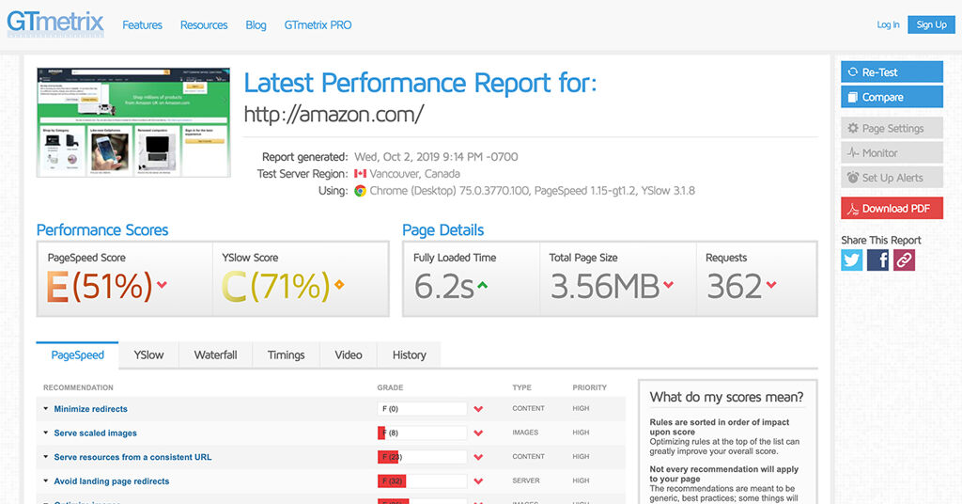Viewport: 962px width, 504px height.
Task: Open the History tab
Action: point(410,354)
